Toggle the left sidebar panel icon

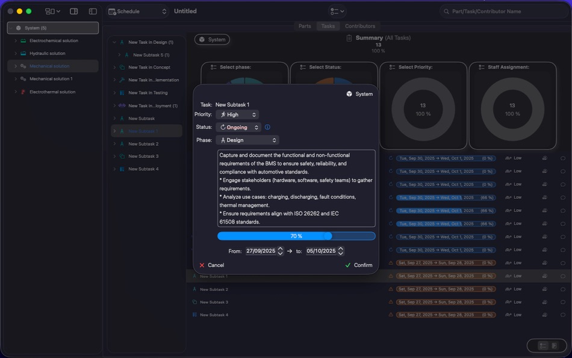click(93, 11)
